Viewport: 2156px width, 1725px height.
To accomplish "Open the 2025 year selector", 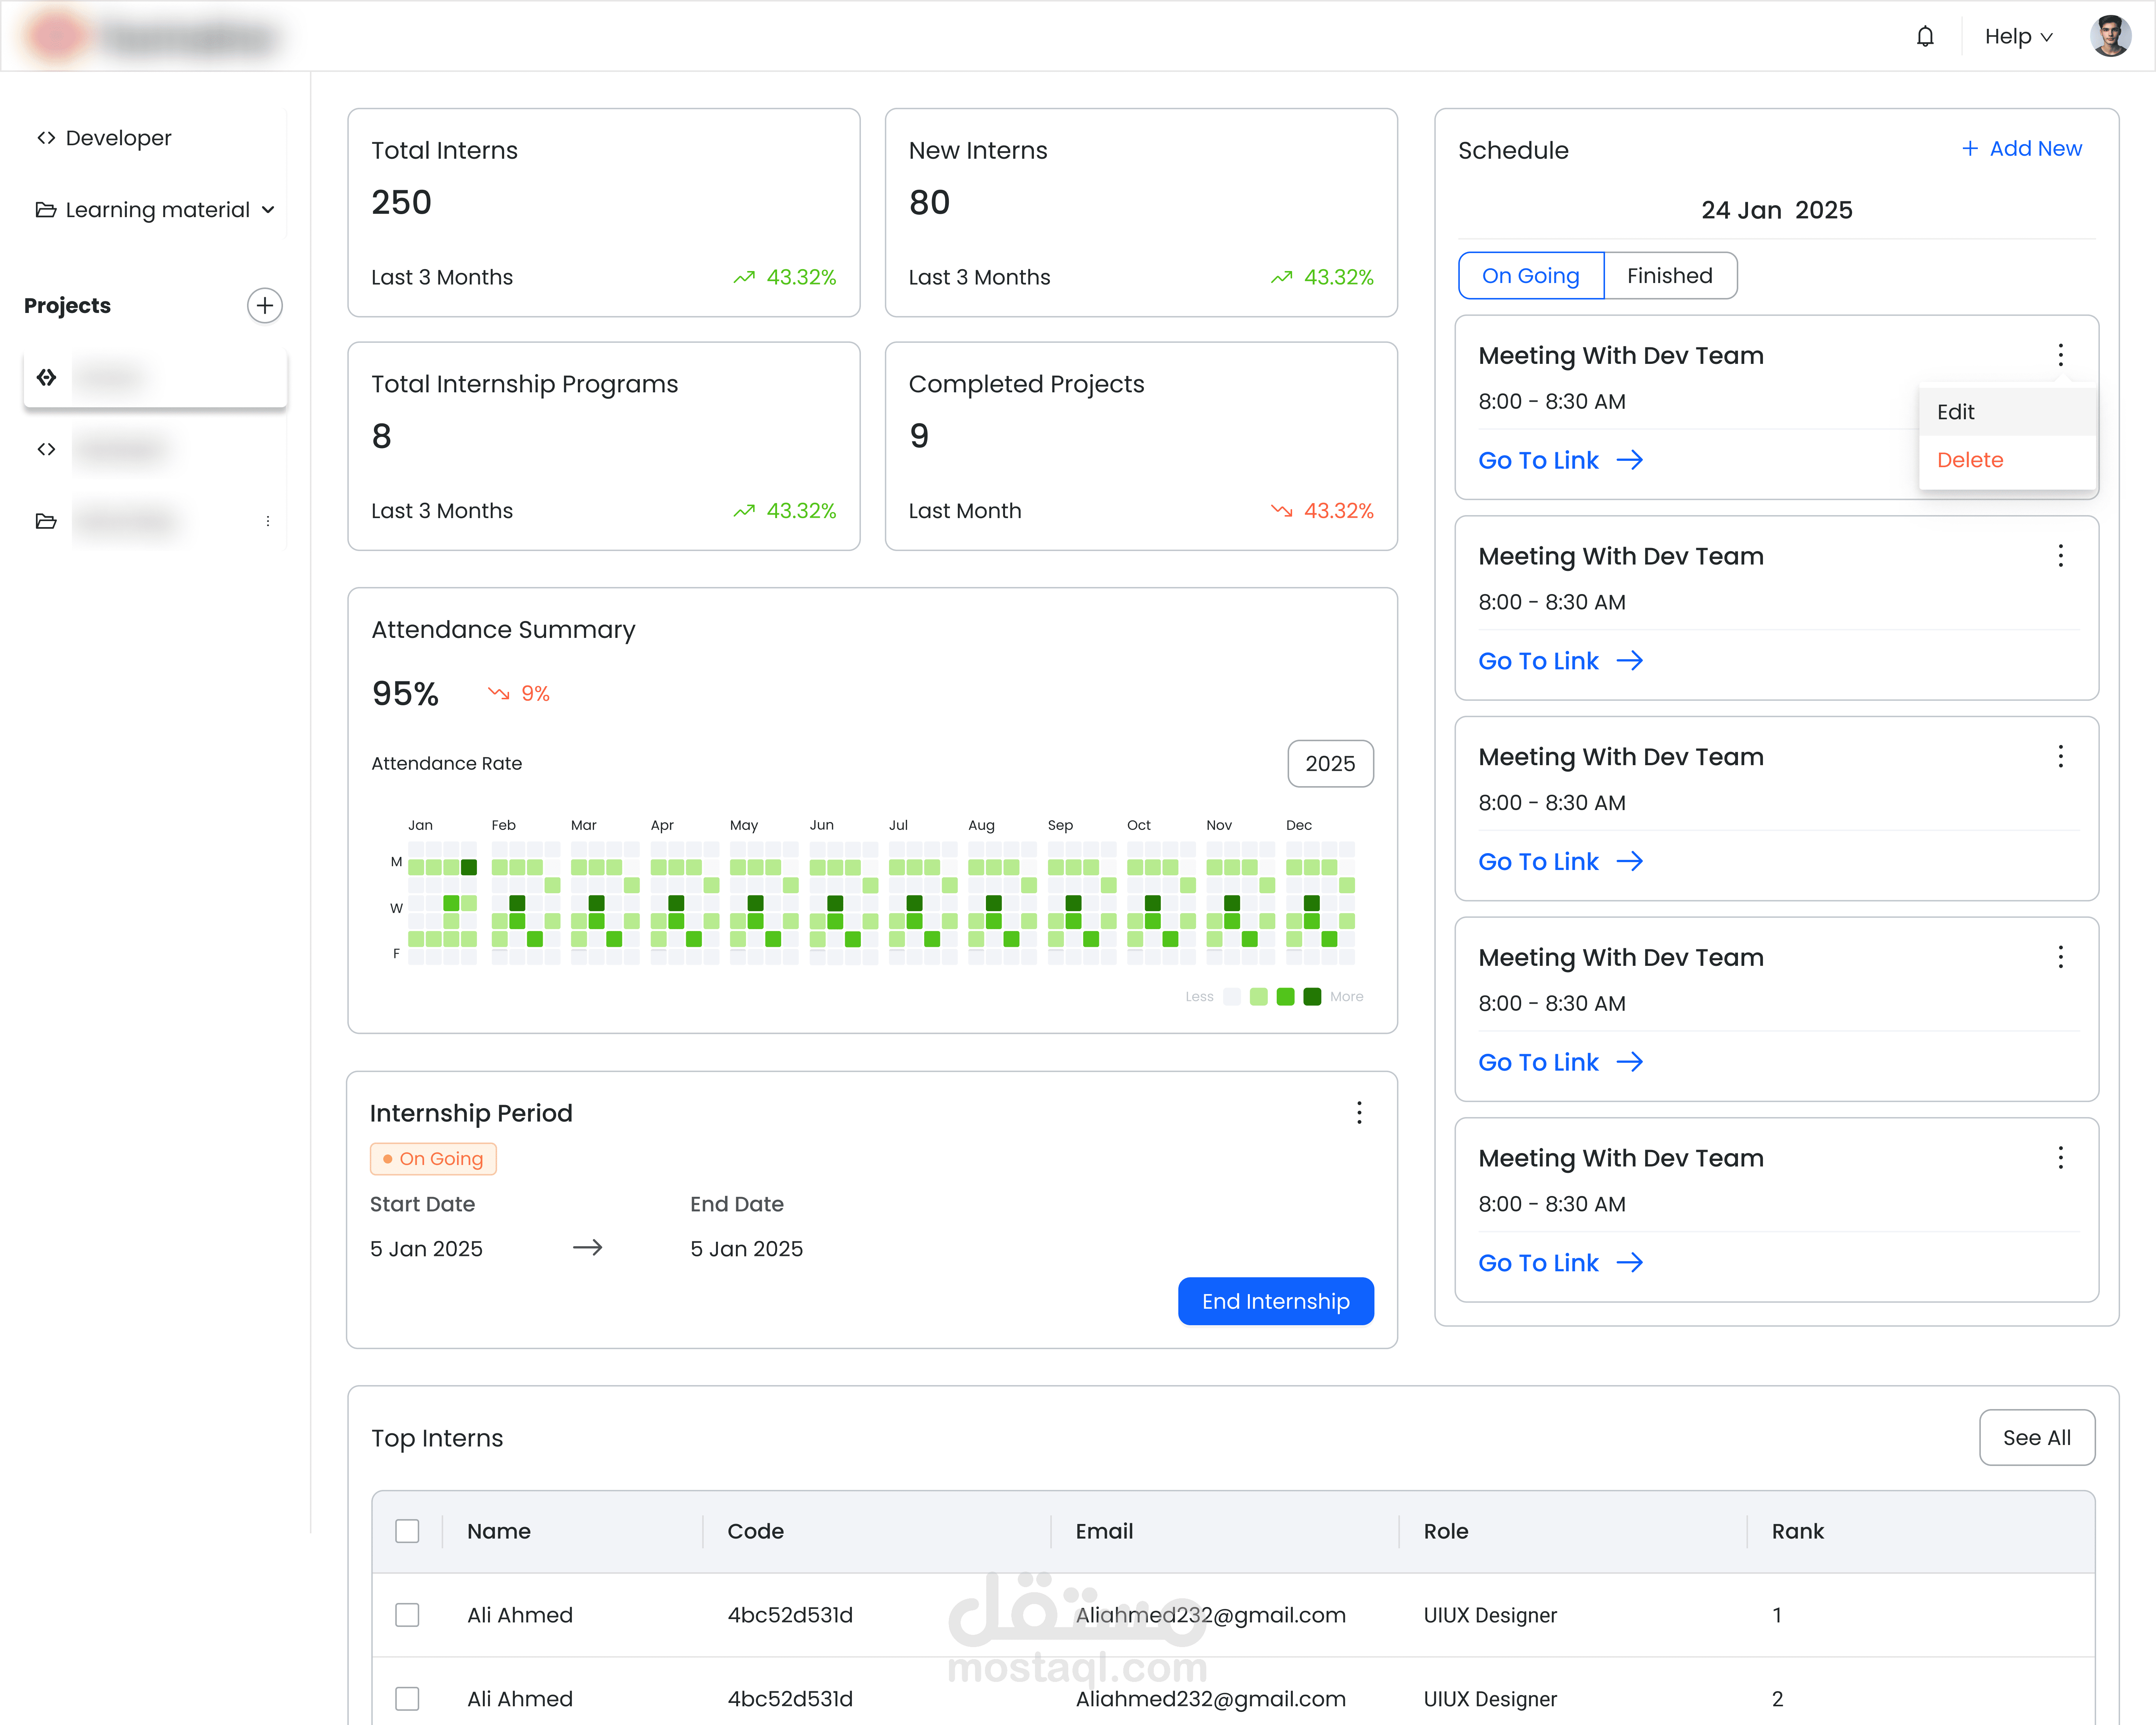I will click(1329, 764).
